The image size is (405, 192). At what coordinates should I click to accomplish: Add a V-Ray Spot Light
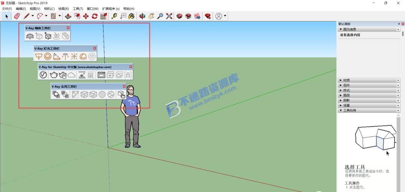pyautogui.click(x=57, y=56)
